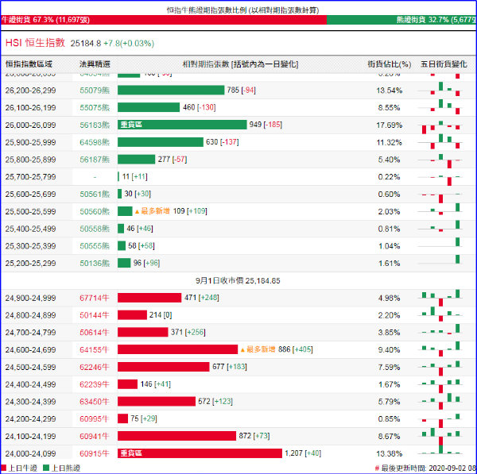Open bear certificate link 55079熊
The height and width of the screenshot is (474, 477).
pyautogui.click(x=95, y=91)
